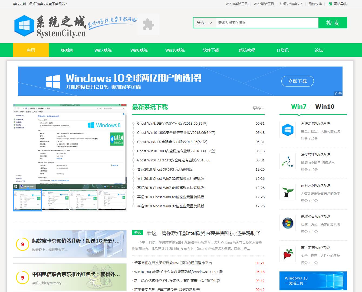
Task: Click the large Windows 8 system screenshot
Action: coord(70,146)
